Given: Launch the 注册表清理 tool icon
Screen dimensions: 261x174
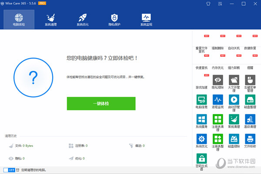Looking at the screenshot, I should (x=218, y=119).
